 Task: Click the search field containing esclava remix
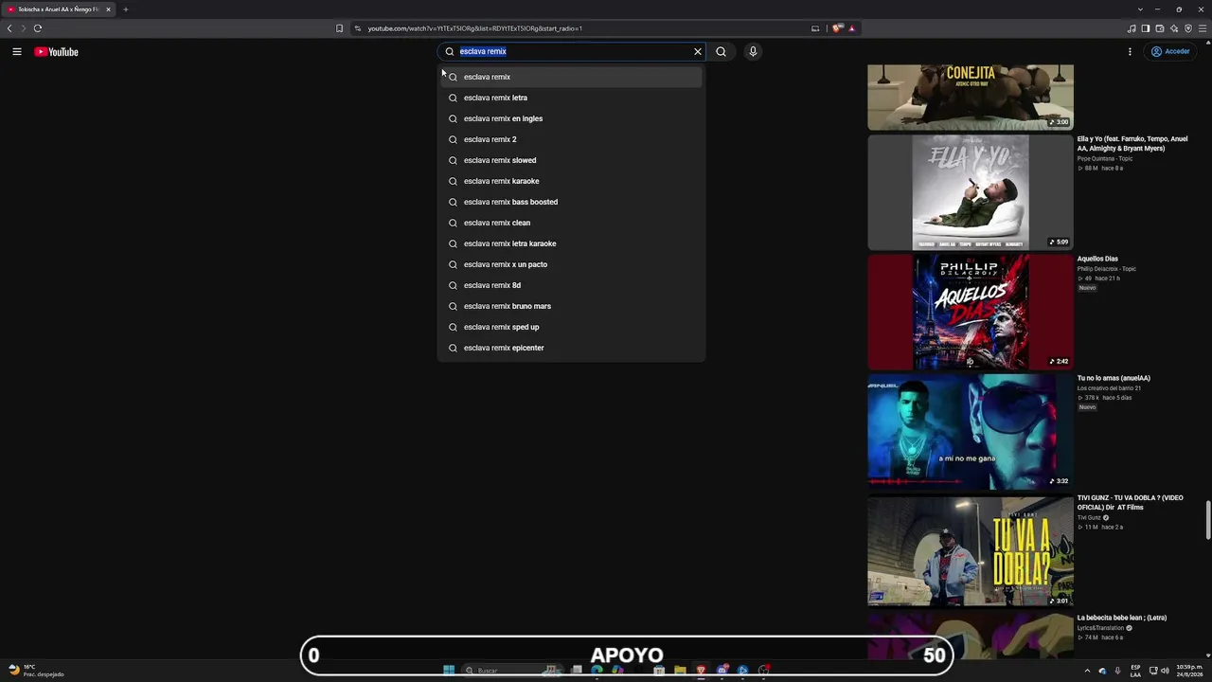(573, 52)
